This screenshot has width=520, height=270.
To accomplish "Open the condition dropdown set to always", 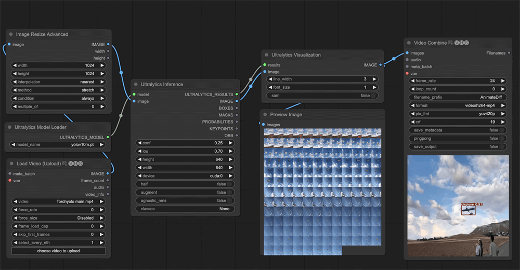I will pyautogui.click(x=59, y=98).
